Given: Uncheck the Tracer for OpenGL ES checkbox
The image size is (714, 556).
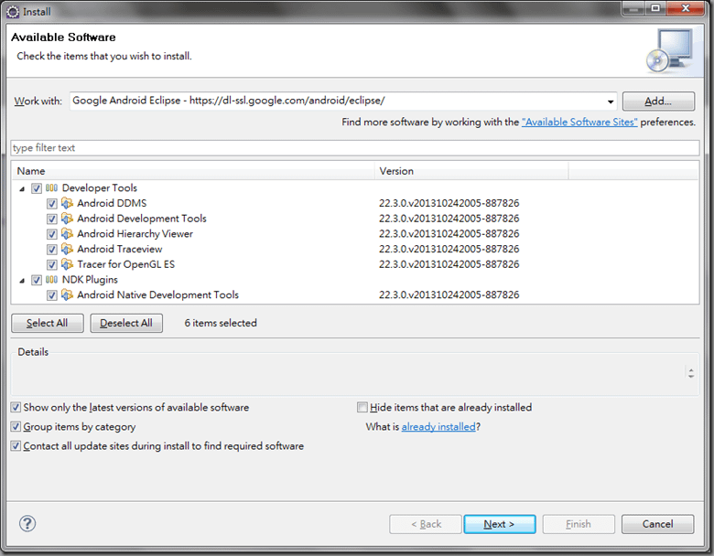Looking at the screenshot, I should (52, 264).
